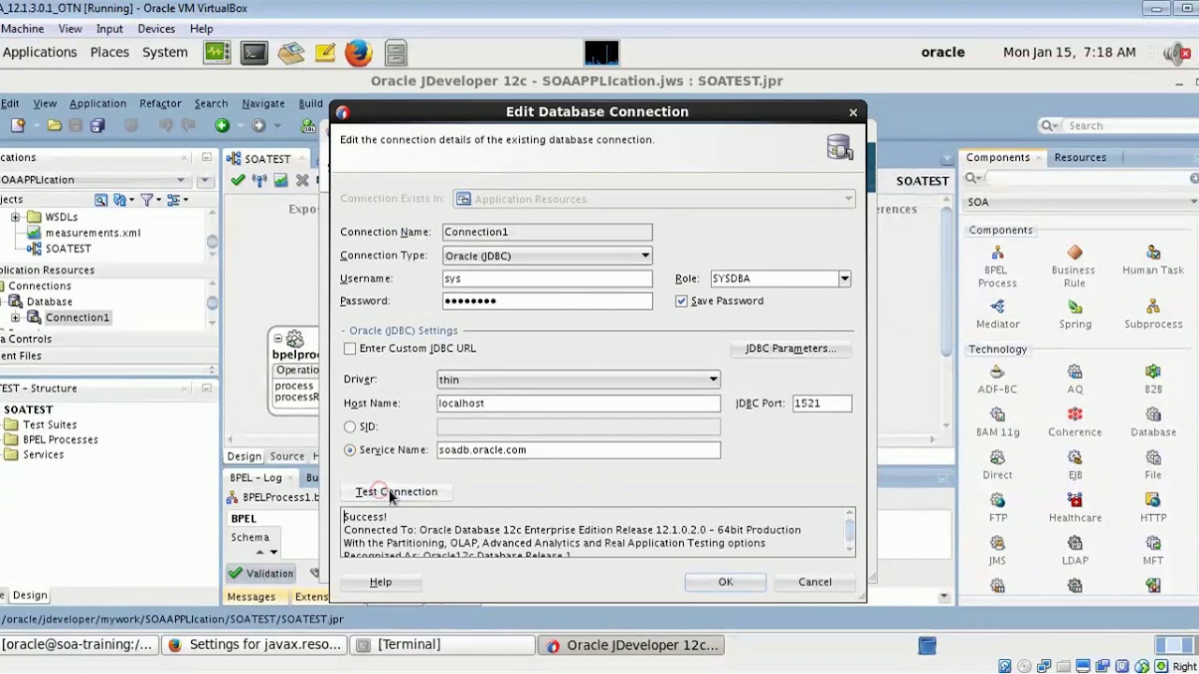Viewport: 1199px width, 674px height.
Task: Expand the WSDLs folder node
Action: [15, 217]
